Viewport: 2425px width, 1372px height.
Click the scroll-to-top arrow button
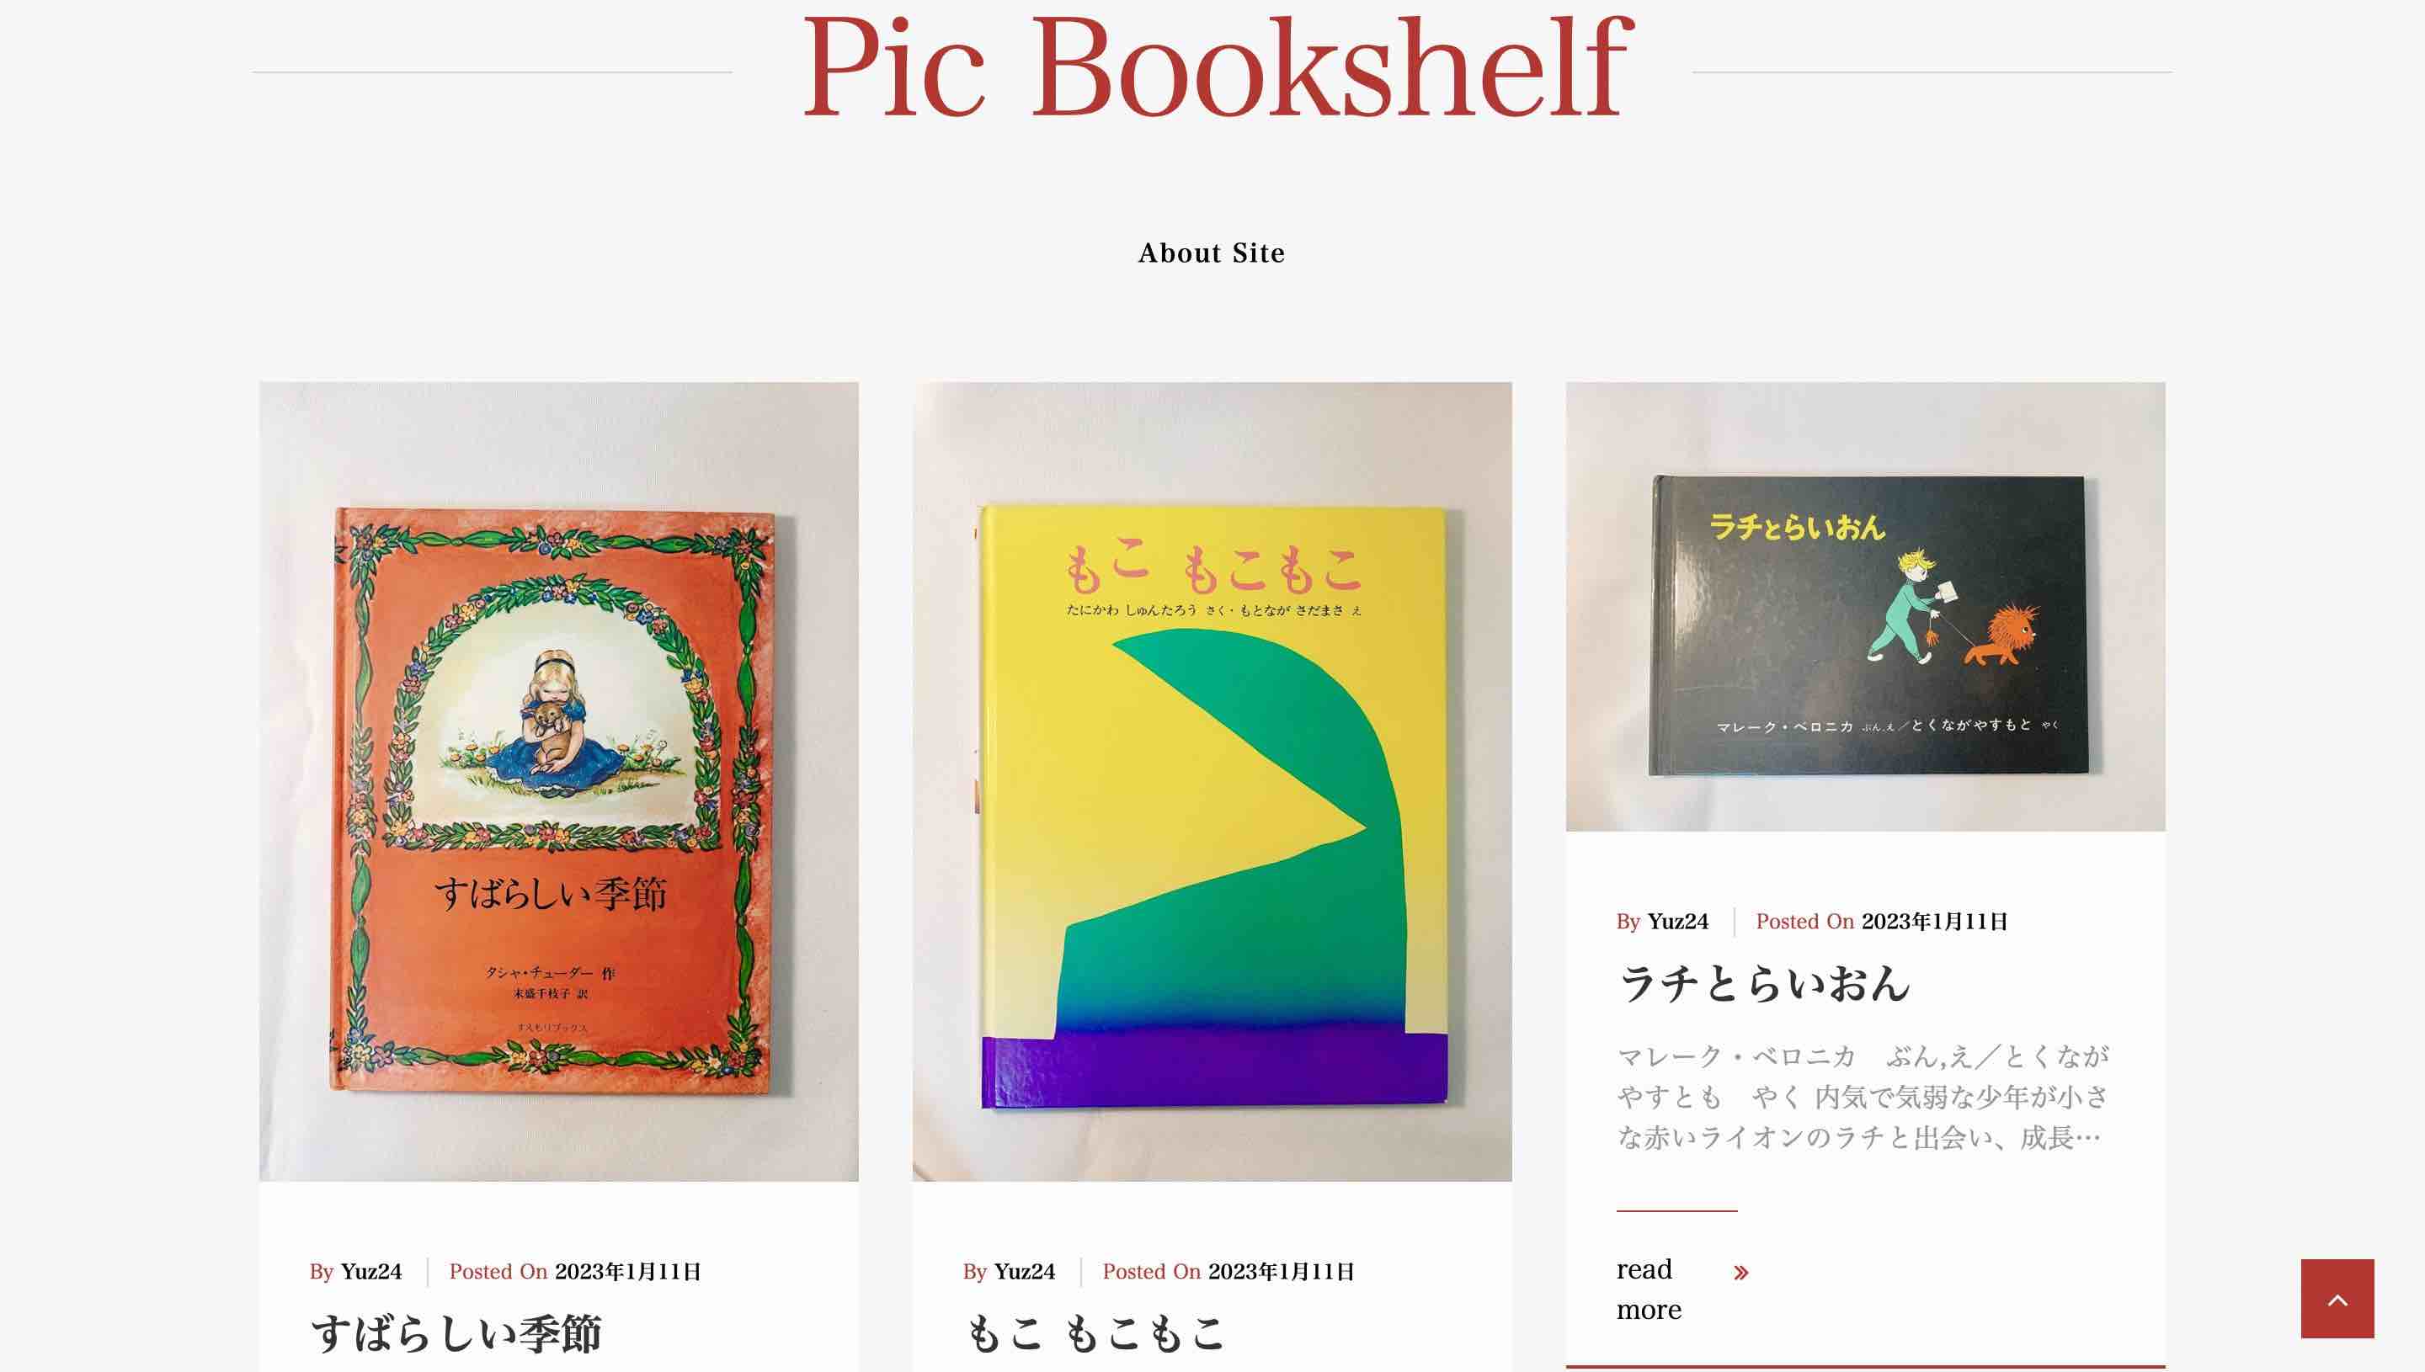tap(2337, 1298)
